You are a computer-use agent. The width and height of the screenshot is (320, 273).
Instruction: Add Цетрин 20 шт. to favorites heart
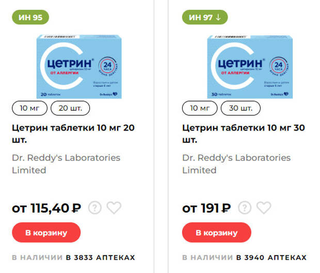[x=114, y=207]
